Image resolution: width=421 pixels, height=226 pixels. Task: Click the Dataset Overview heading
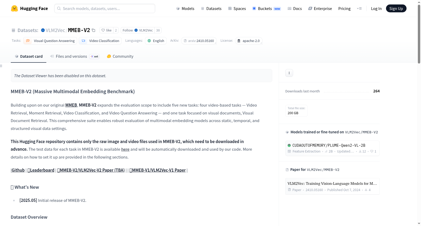click(29, 217)
